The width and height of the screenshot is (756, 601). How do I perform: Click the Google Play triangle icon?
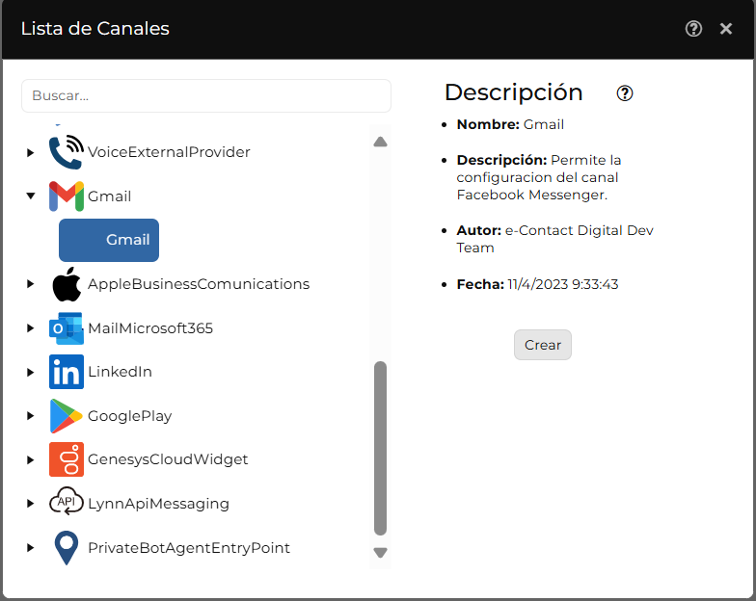[67, 416]
